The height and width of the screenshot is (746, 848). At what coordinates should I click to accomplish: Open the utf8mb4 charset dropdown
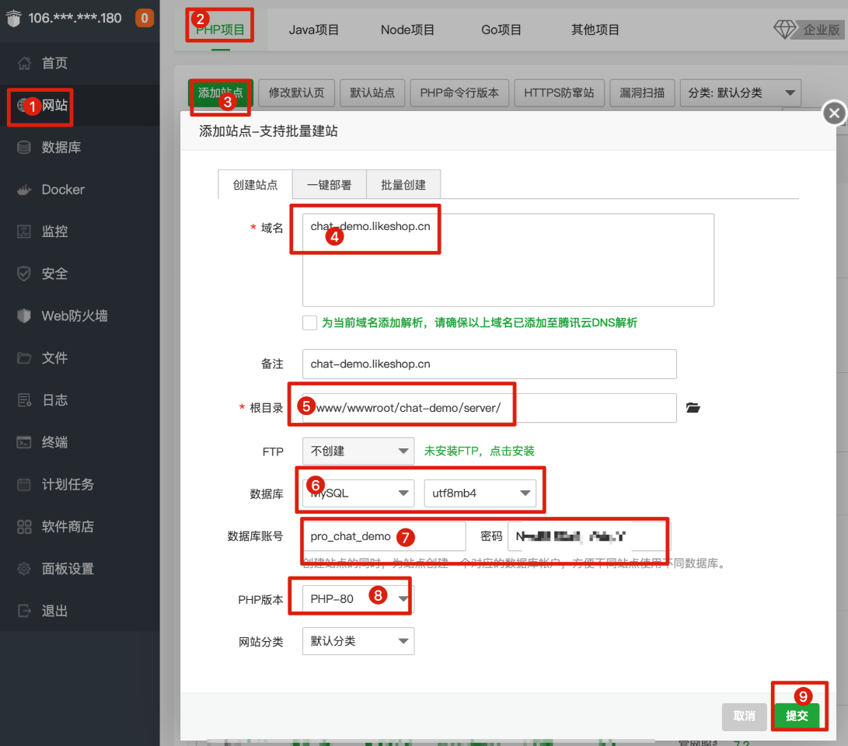(480, 493)
